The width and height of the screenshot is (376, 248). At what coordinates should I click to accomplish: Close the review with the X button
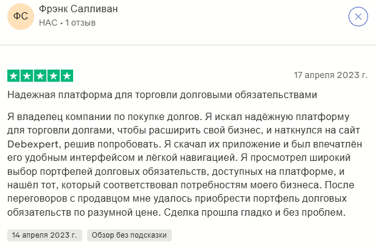358,16
